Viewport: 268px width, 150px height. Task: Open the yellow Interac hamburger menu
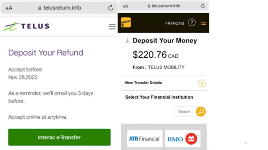[x=203, y=24]
